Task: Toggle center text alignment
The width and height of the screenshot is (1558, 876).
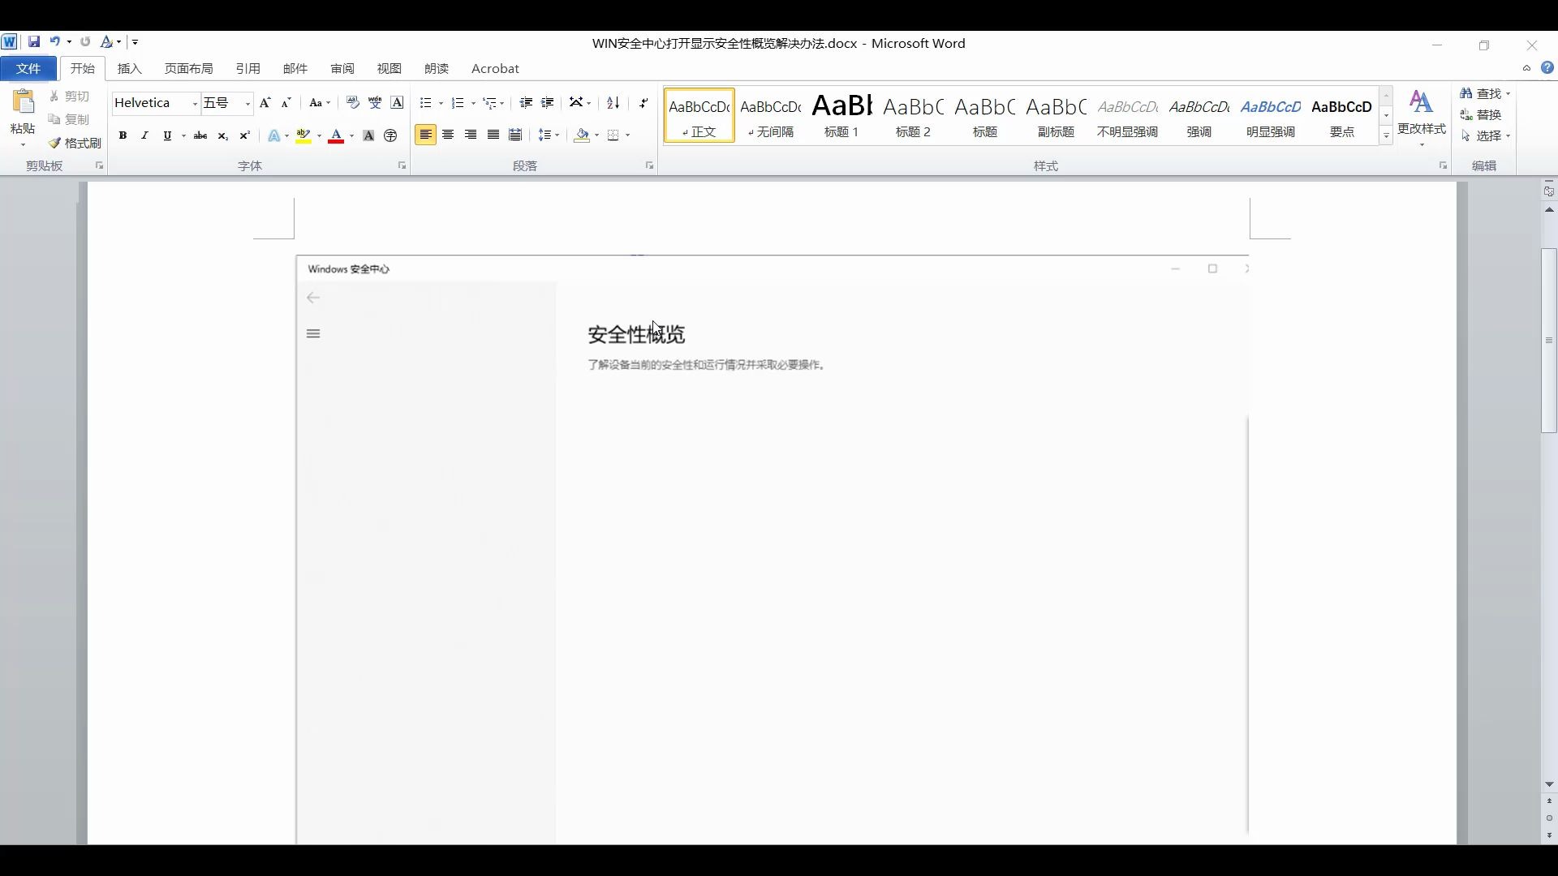Action: (448, 135)
